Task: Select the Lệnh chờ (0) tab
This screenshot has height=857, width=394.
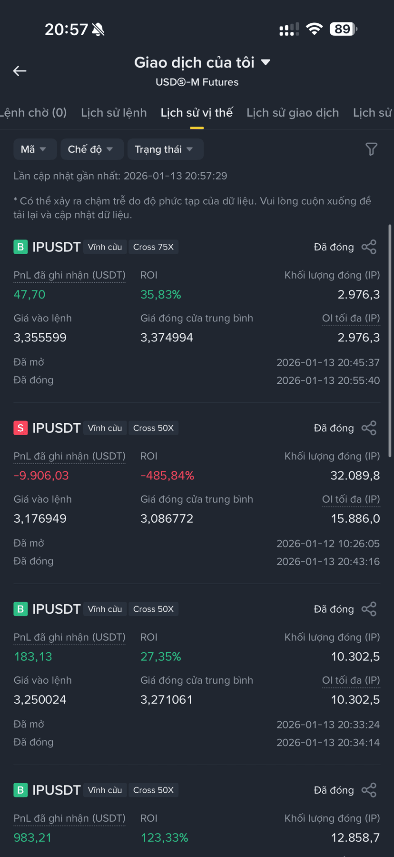Action: click(x=33, y=113)
